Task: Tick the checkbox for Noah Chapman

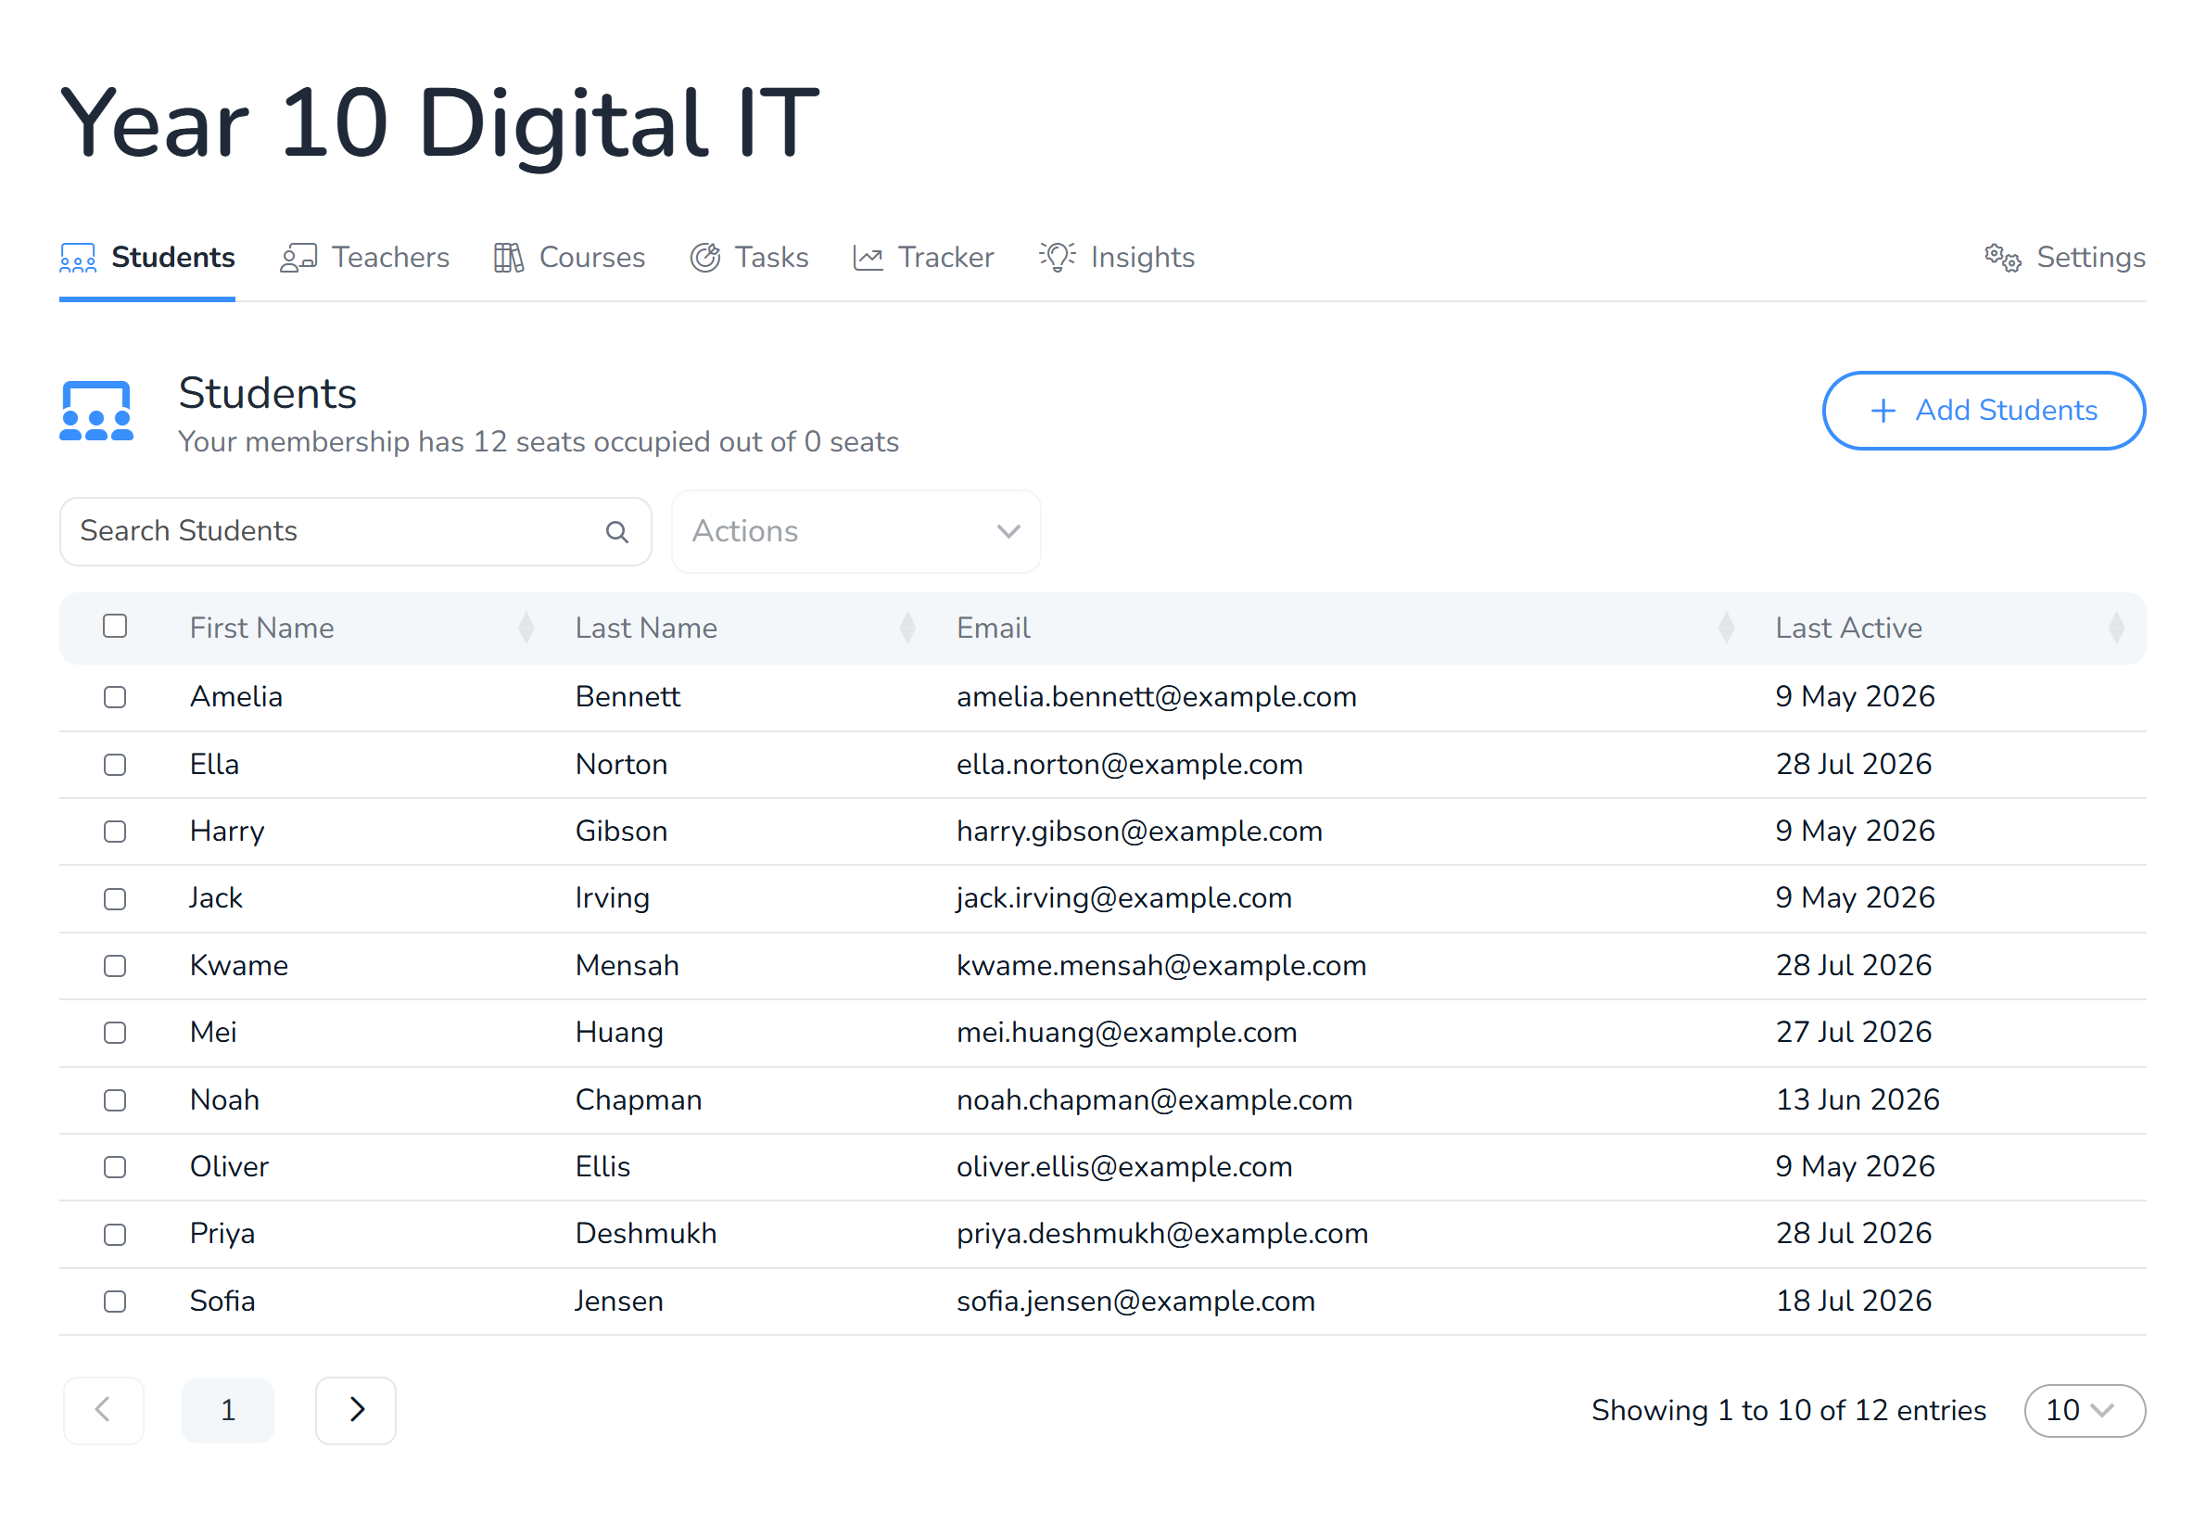Action: tap(115, 1101)
